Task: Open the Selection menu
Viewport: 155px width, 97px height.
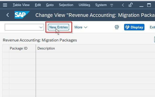Action: (66, 5)
